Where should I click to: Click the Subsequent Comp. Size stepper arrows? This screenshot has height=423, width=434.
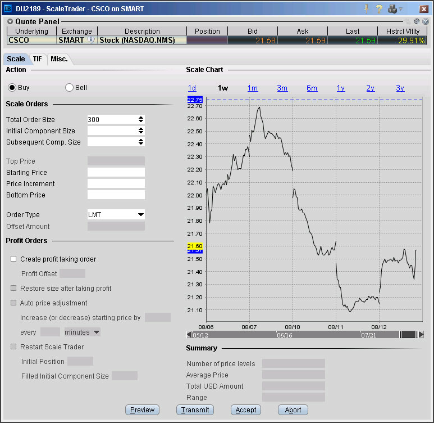(141, 142)
